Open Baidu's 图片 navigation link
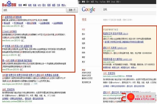 pyautogui.click(x=44, y=5)
